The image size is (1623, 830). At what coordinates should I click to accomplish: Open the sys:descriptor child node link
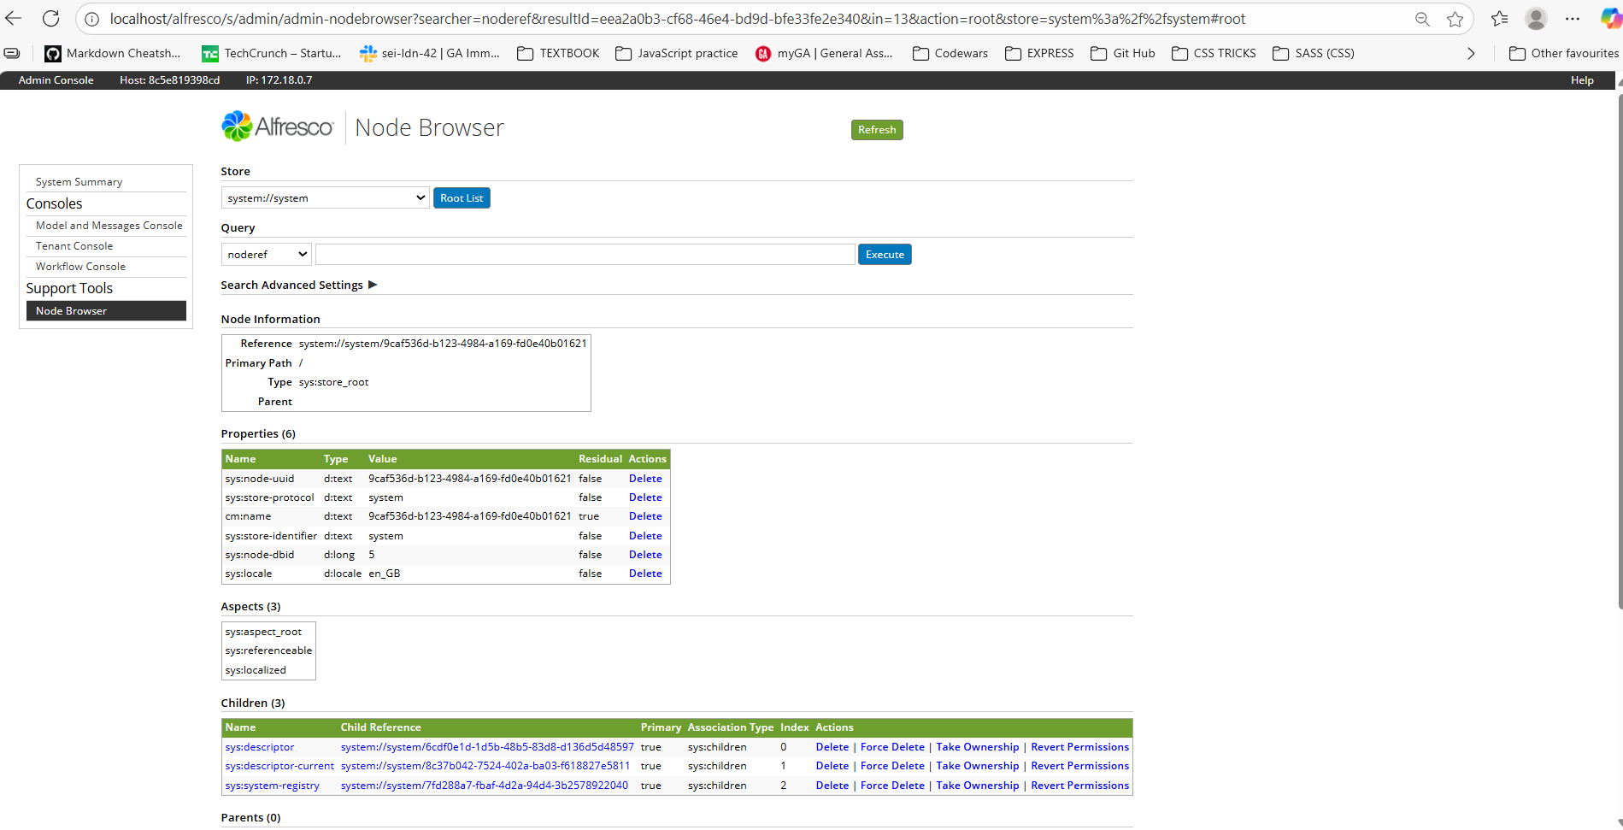[260, 747]
